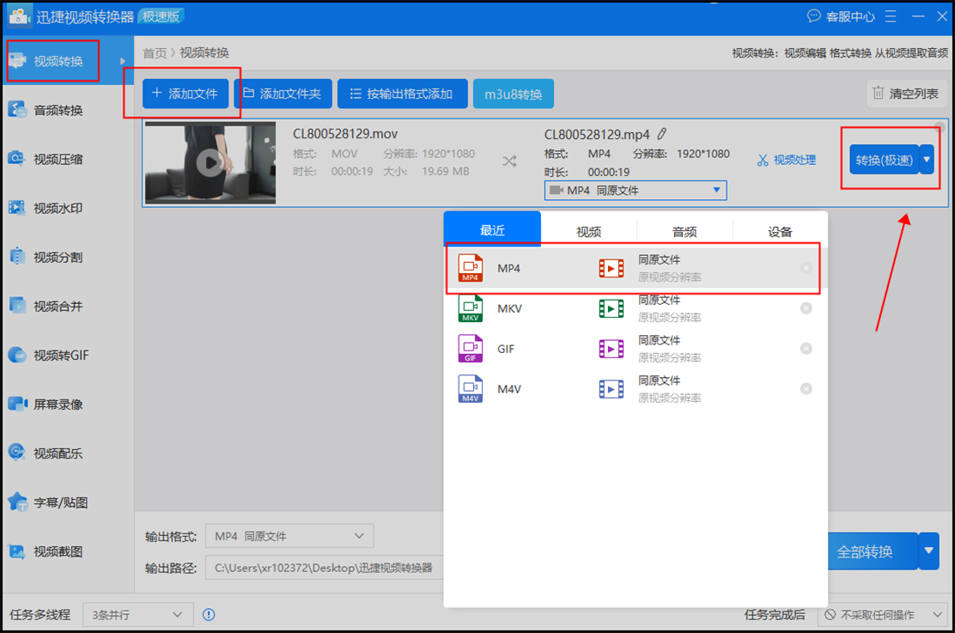Open 音频转换 in the sidebar
The height and width of the screenshot is (633, 955).
pos(67,110)
